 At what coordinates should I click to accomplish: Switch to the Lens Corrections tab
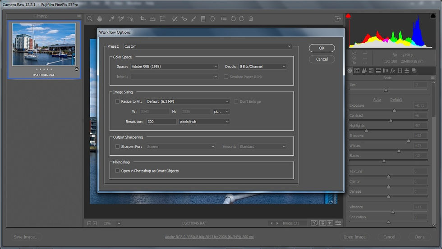pos(385,71)
